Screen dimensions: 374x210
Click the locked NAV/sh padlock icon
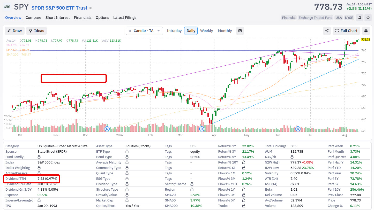pyautogui.click(x=292, y=157)
